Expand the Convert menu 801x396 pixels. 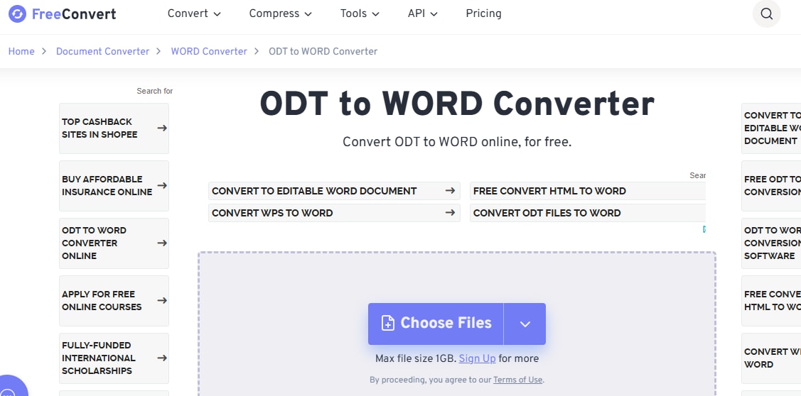194,13
